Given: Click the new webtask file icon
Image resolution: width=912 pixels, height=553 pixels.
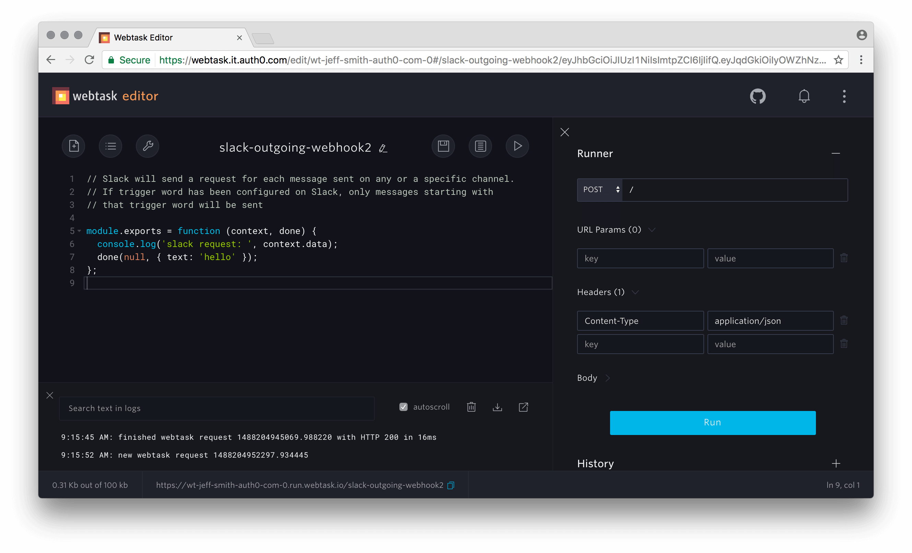Looking at the screenshot, I should click(74, 146).
